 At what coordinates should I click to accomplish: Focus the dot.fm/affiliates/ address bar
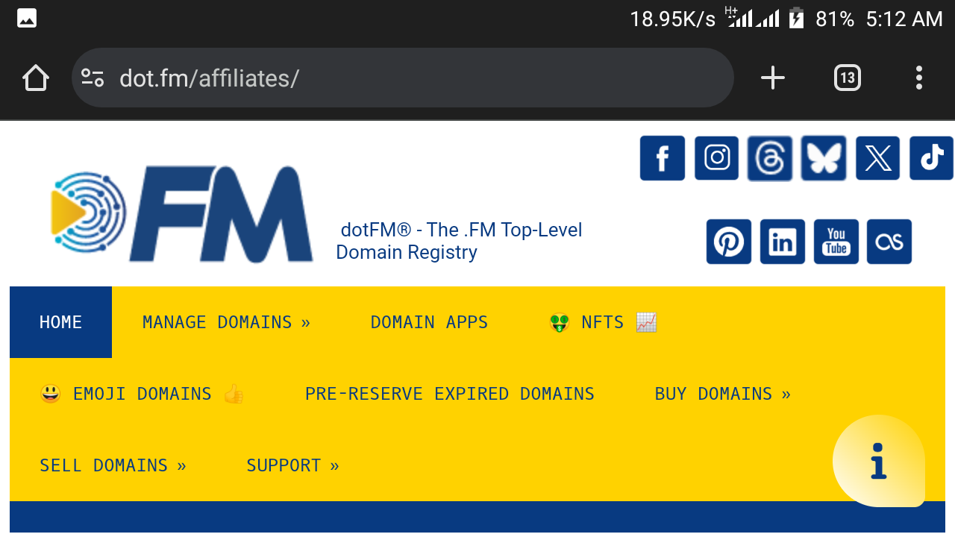tap(403, 78)
